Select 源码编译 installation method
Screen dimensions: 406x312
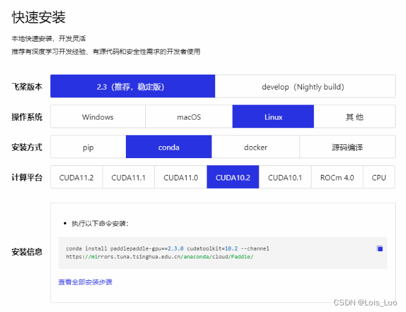coord(348,147)
